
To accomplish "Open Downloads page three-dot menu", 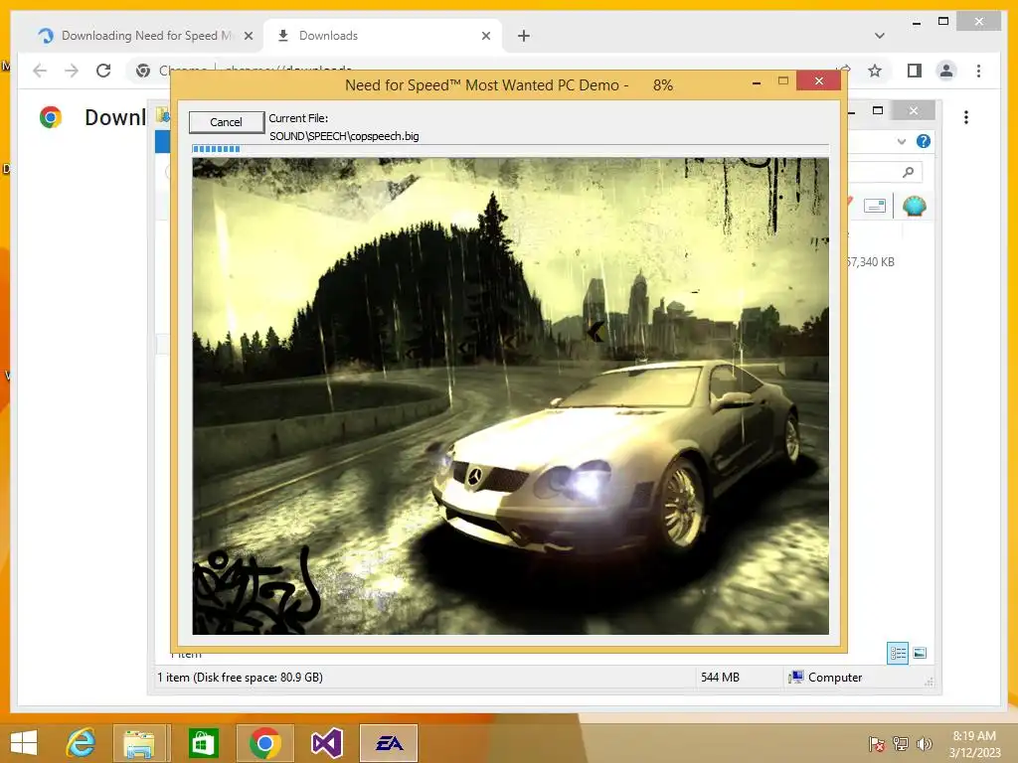I will 966,117.
